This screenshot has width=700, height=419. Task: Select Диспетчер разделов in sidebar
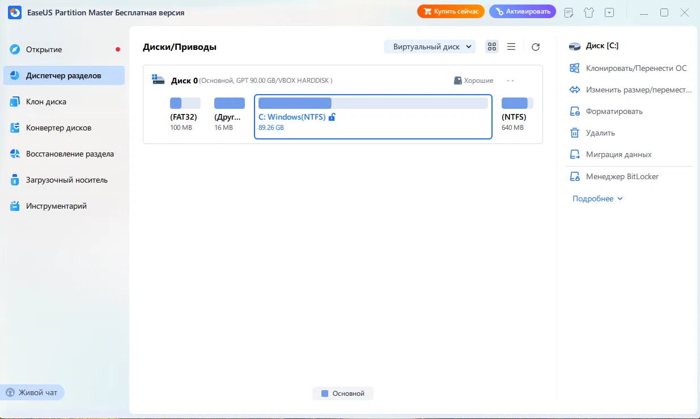point(64,75)
